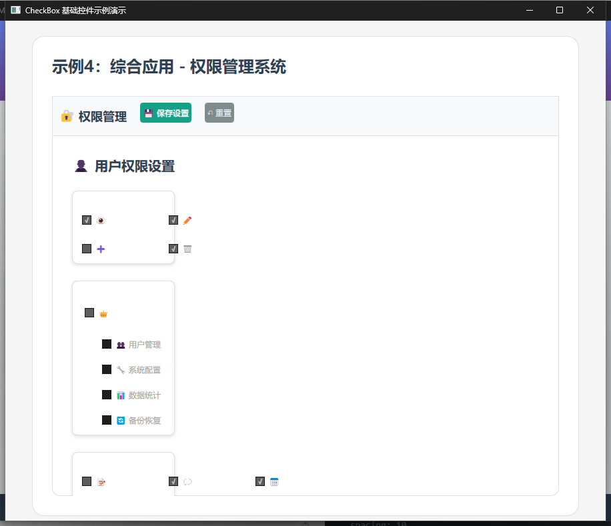This screenshot has width=611, height=526.
Task: Click the calendar icon in the bottom card
Action: coord(274,481)
